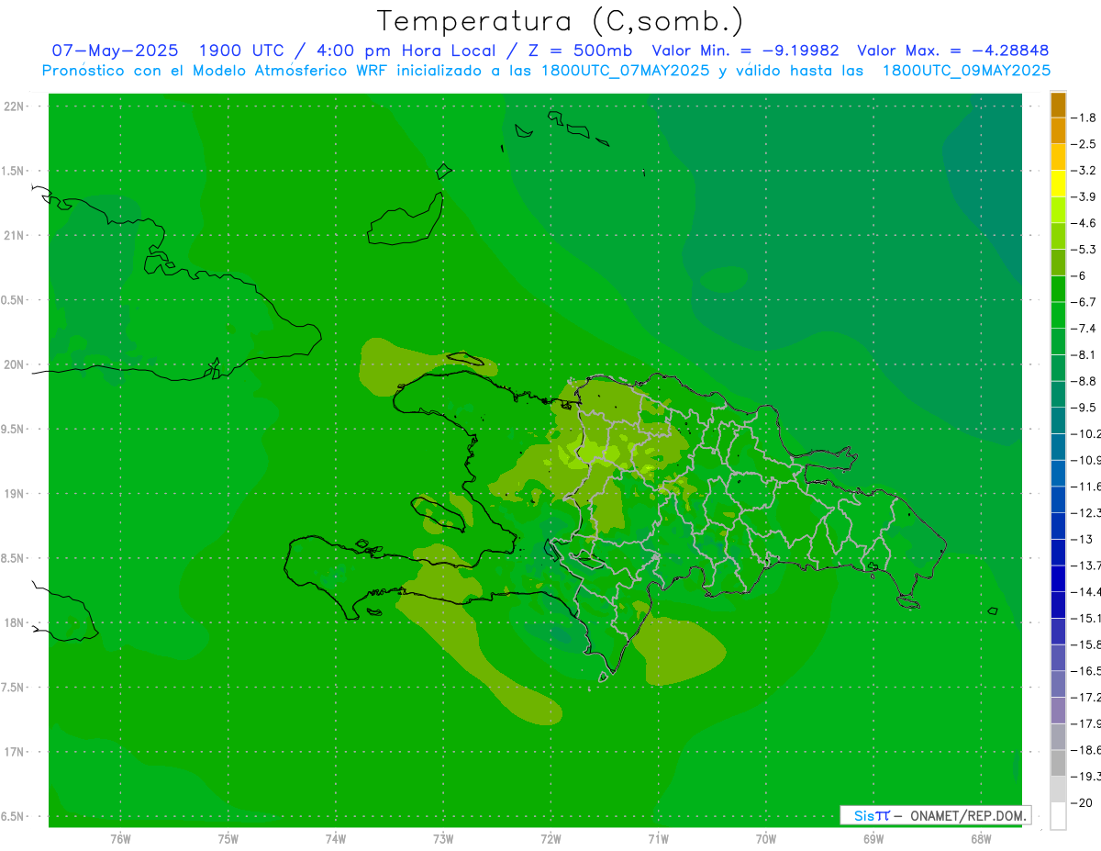This screenshot has width=1101, height=851.
Task: Click the "19N" latitude label
Action: pos(15,494)
